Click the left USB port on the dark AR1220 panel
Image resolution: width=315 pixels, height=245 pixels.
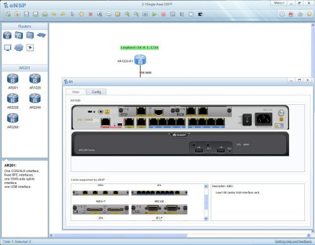coord(198,150)
